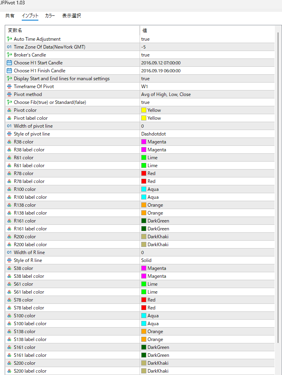Click the color-type icon beside R100 color
Screen dimensions: 282x375
[9, 189]
